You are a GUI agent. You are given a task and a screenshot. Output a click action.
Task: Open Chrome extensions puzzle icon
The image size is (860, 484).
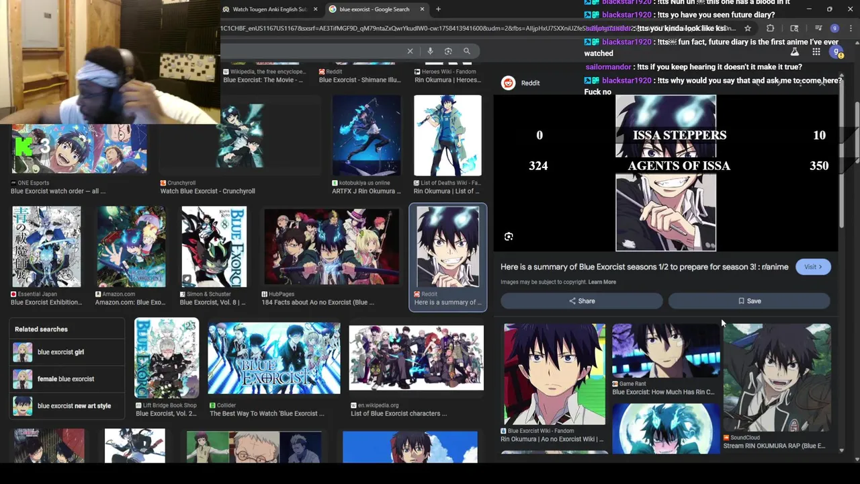point(770,28)
